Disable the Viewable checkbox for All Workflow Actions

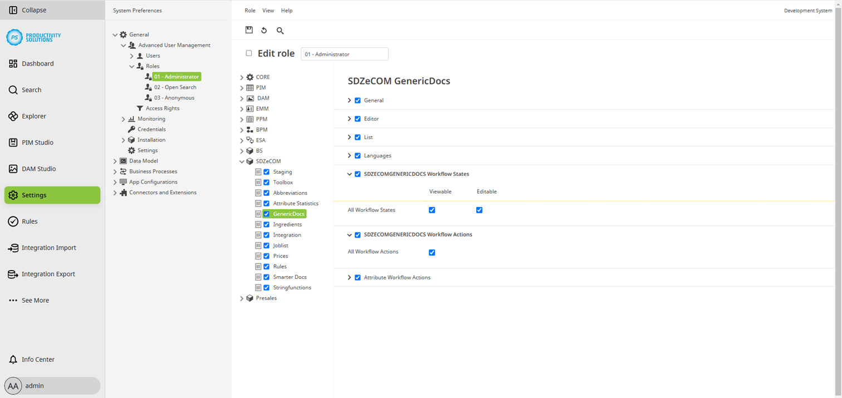pos(432,252)
